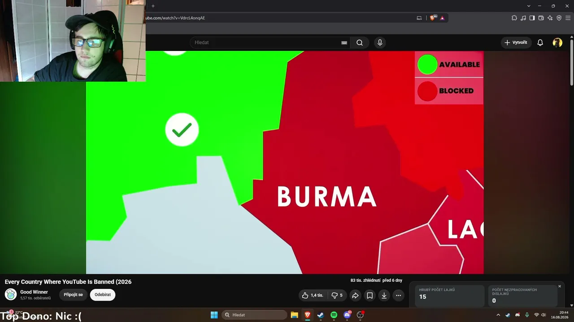Open Spotify from the taskbar
The width and height of the screenshot is (574, 322).
click(x=334, y=315)
